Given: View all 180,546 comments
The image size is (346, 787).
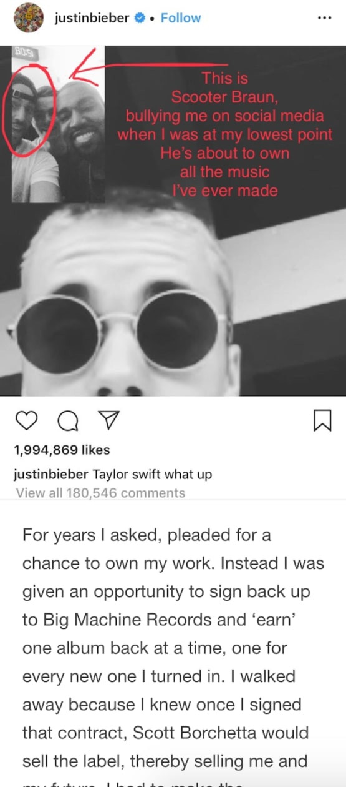Looking at the screenshot, I should 100,493.
